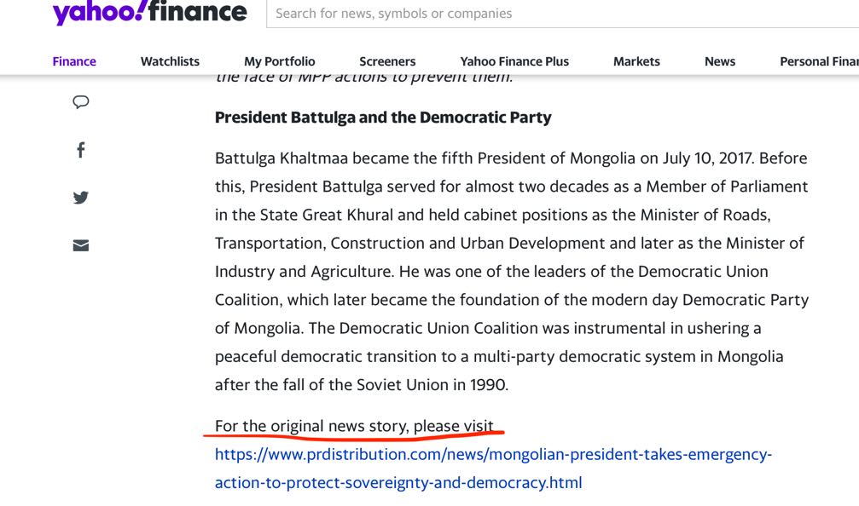Viewport: 859px width, 506px height.
Task: Navigate to the Markets section
Action: pyautogui.click(x=636, y=61)
